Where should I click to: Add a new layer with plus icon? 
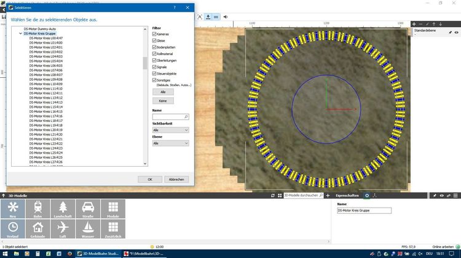414,24
